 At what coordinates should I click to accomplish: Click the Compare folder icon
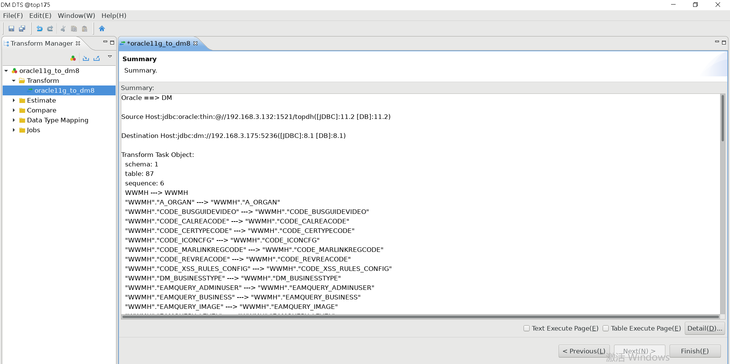pos(22,110)
